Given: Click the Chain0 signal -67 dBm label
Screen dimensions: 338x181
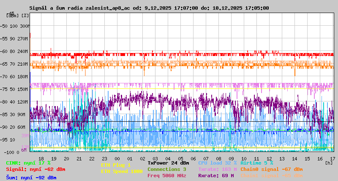Looking at the screenshot, I should click(x=271, y=169).
